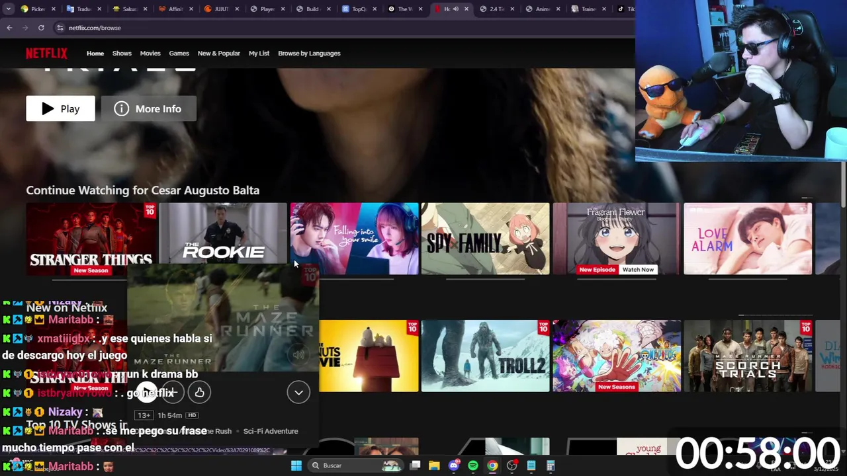Play The Maze Runner preview card

tap(147, 393)
